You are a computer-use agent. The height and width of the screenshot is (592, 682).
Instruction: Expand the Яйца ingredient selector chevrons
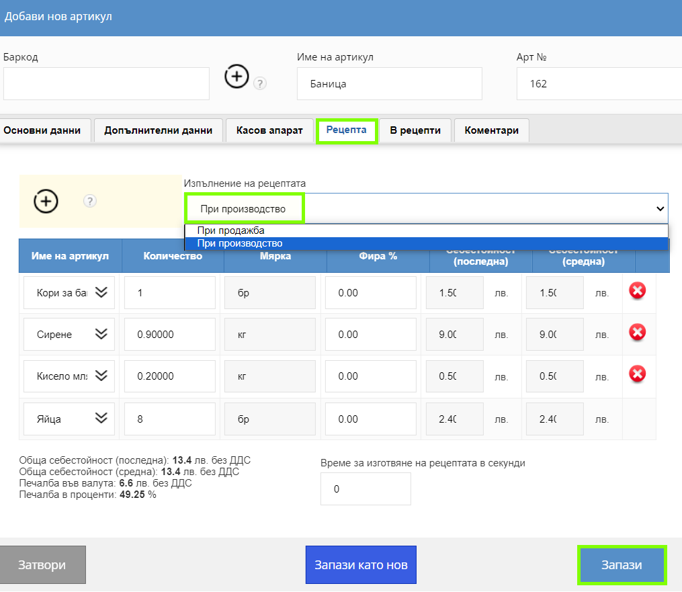(101, 418)
